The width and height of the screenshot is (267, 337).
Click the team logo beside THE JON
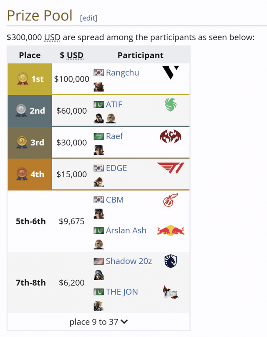(x=171, y=292)
